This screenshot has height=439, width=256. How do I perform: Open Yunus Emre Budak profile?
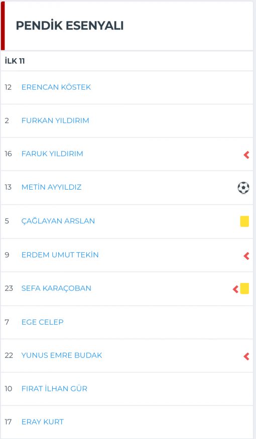pyautogui.click(x=62, y=355)
